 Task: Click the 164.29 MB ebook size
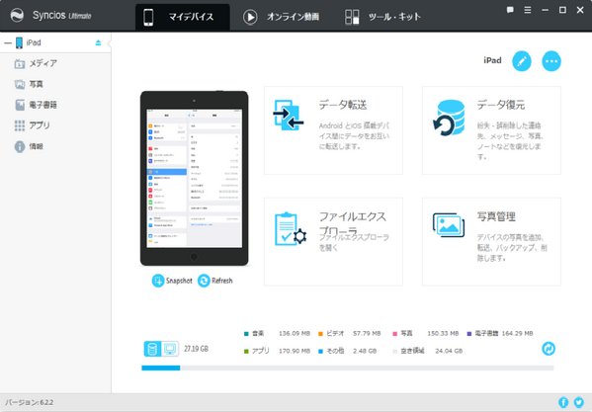517,334
